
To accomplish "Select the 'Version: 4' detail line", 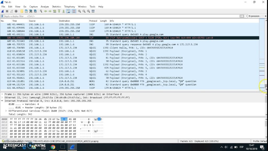I will (24, 104).
